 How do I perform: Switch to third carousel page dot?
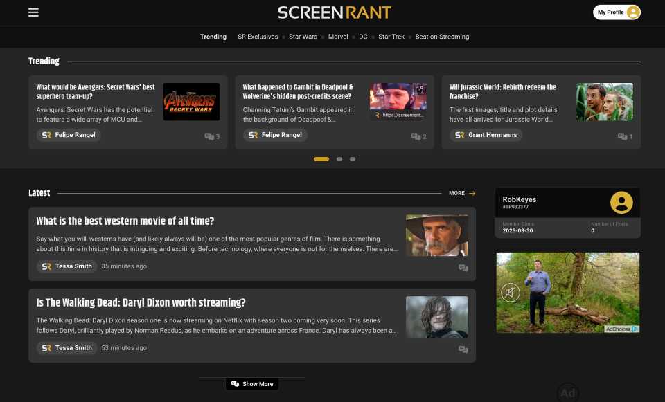(353, 159)
